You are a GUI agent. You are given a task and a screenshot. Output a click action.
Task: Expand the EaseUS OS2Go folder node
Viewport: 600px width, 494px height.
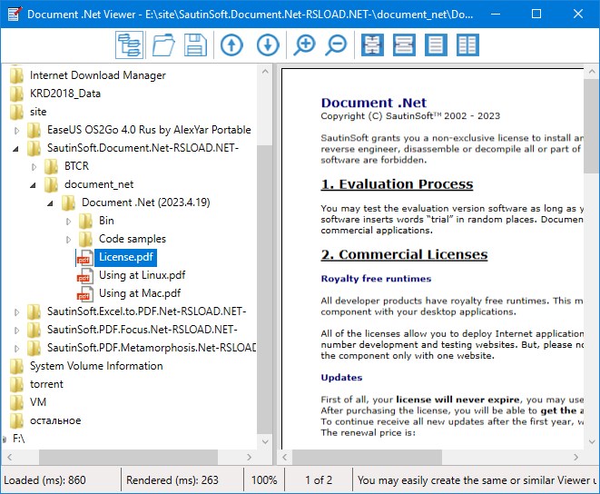point(16,131)
